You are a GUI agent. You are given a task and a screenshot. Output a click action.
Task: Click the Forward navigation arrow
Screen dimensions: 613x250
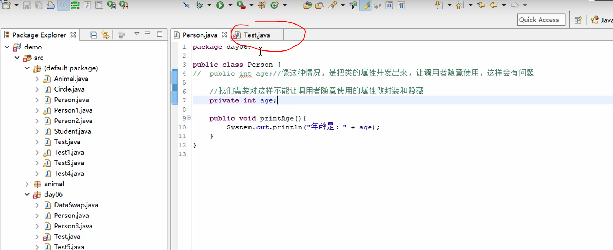(515, 5)
